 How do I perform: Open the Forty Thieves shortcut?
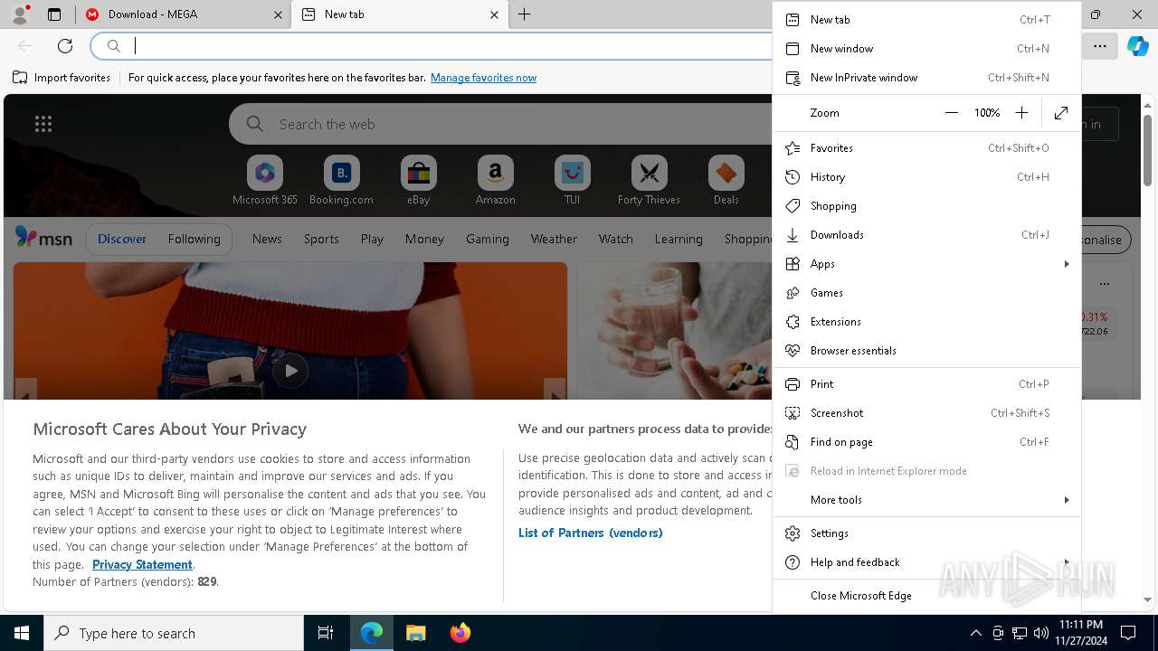(649, 181)
